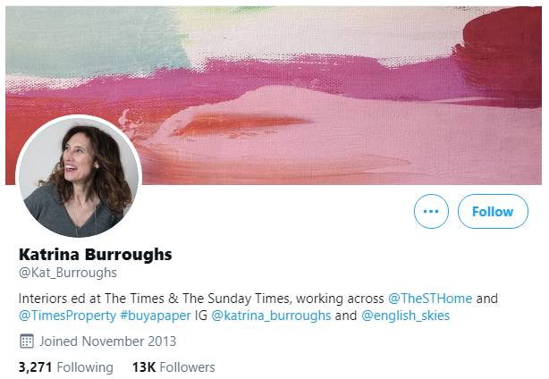Click the dark red brush stroke in the banner
Image resolution: width=549 pixels, height=379 pixels.
point(503,56)
